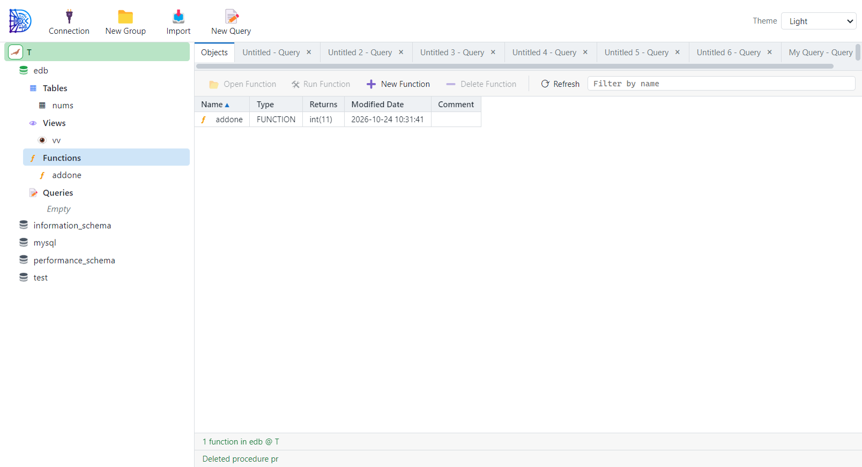
Task: Click the T connection icon
Action: (16, 52)
